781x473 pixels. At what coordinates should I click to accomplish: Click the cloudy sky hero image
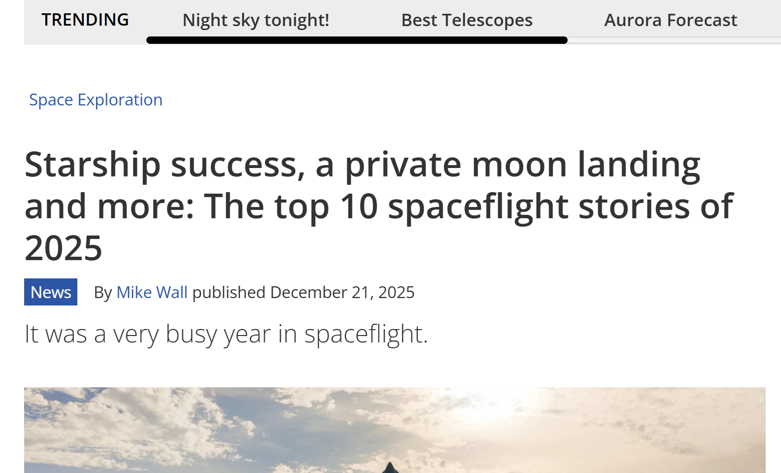(x=197, y=429)
